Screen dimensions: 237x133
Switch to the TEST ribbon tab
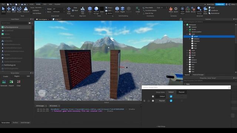click(45, 4)
